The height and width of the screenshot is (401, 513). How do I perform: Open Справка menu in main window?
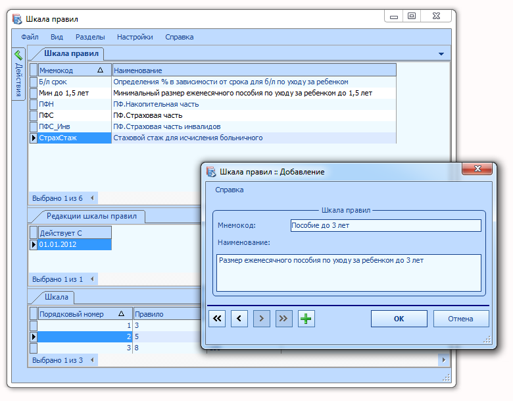pyautogui.click(x=180, y=37)
